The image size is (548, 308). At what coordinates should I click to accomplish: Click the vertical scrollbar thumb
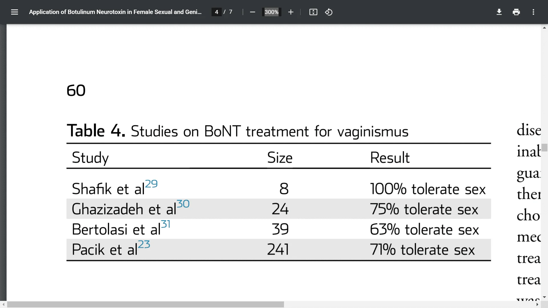coord(544,147)
